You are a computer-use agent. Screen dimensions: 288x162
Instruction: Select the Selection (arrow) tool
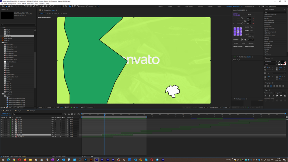[x=6, y=6]
